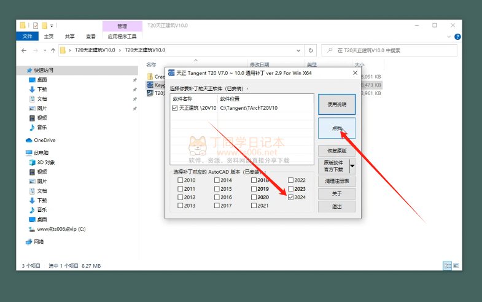Viewport: 482px width, 302px height.
Task: Uncheck 天正建筑 T20V10 software checkbox
Action: pyautogui.click(x=174, y=108)
